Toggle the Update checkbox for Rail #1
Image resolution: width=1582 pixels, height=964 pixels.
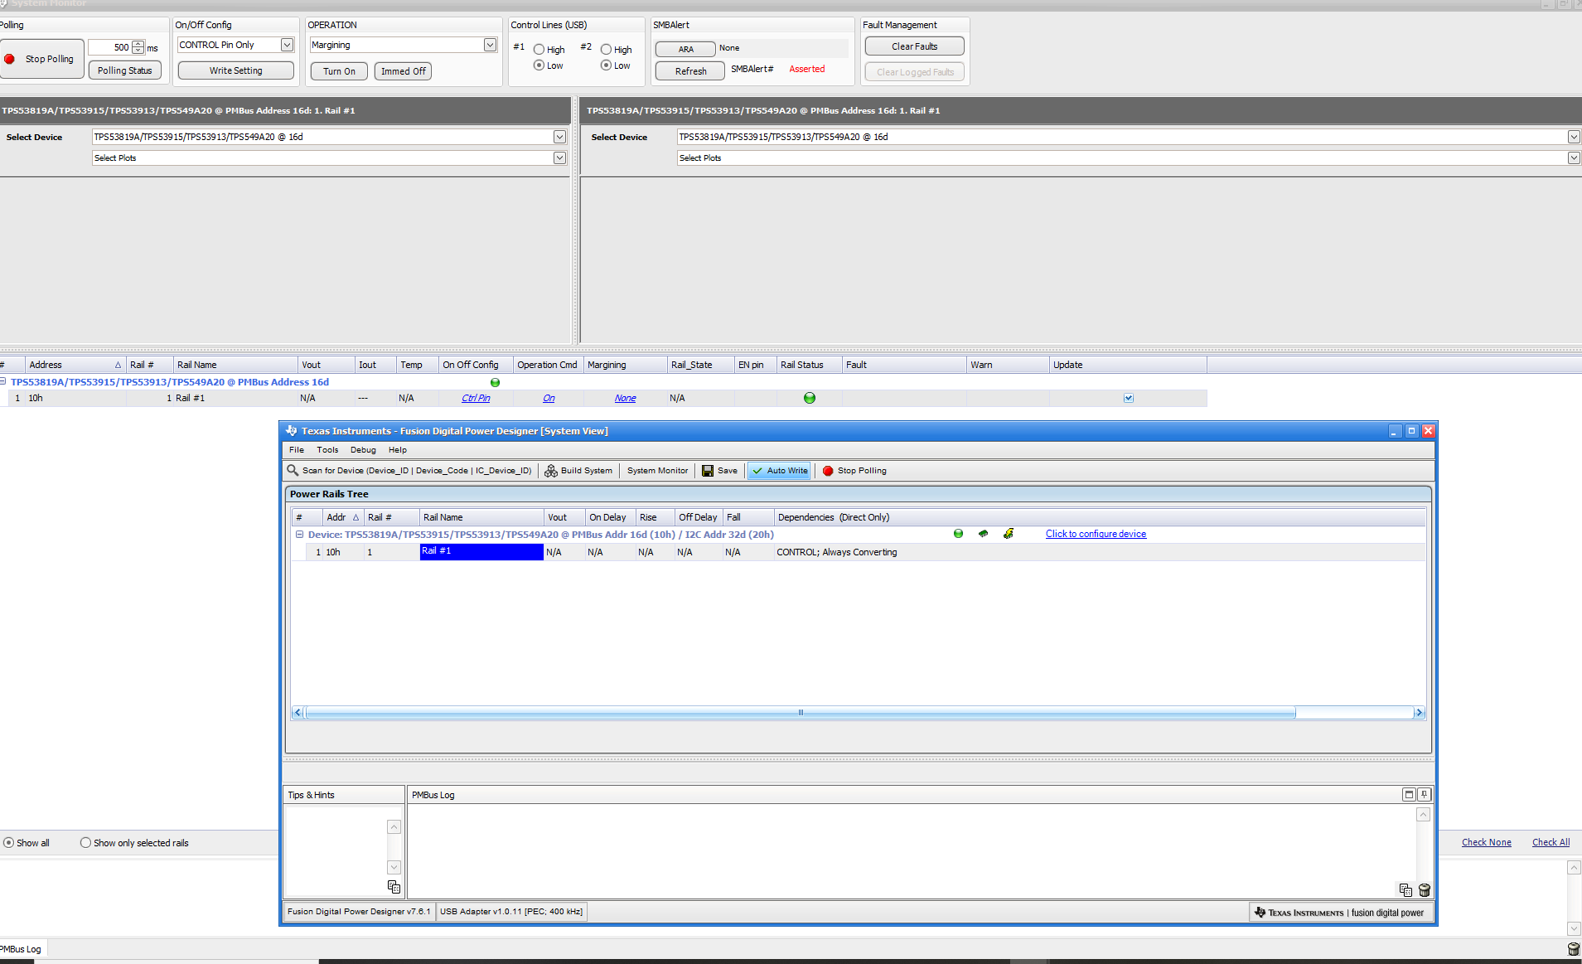coord(1128,398)
